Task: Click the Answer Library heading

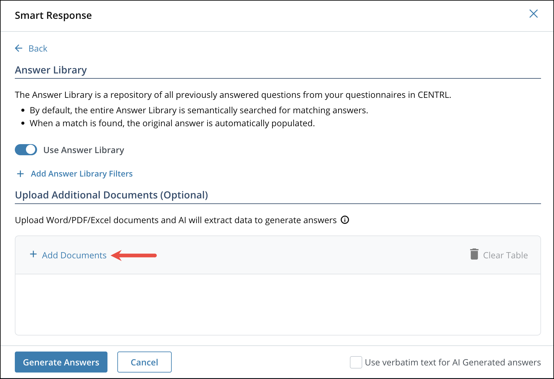Action: pos(50,70)
